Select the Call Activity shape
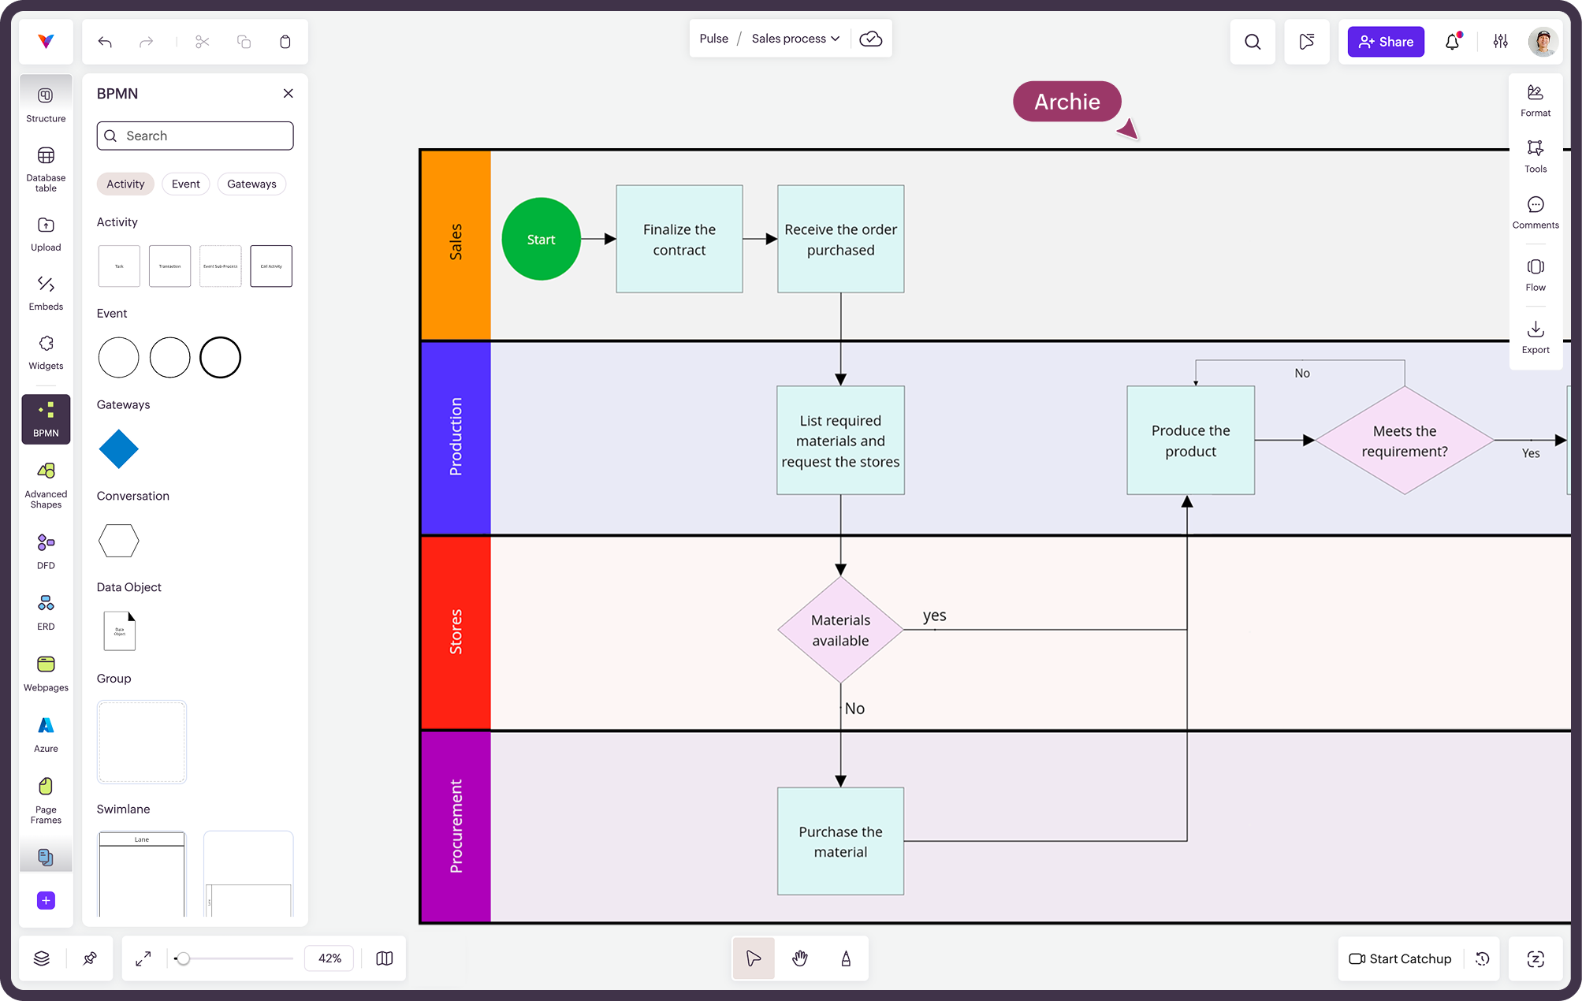 (271, 266)
